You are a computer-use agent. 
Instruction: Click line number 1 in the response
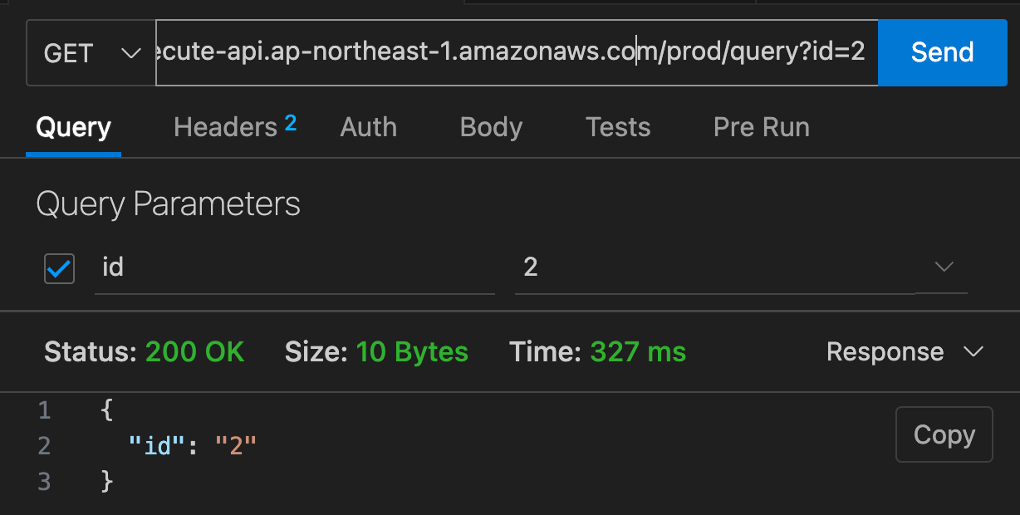tap(44, 410)
